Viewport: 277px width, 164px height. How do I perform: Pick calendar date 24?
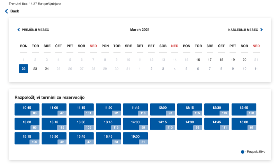(47, 68)
